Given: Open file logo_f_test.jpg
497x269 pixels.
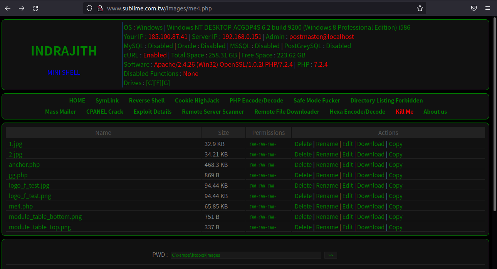Looking at the screenshot, I should [x=29, y=186].
